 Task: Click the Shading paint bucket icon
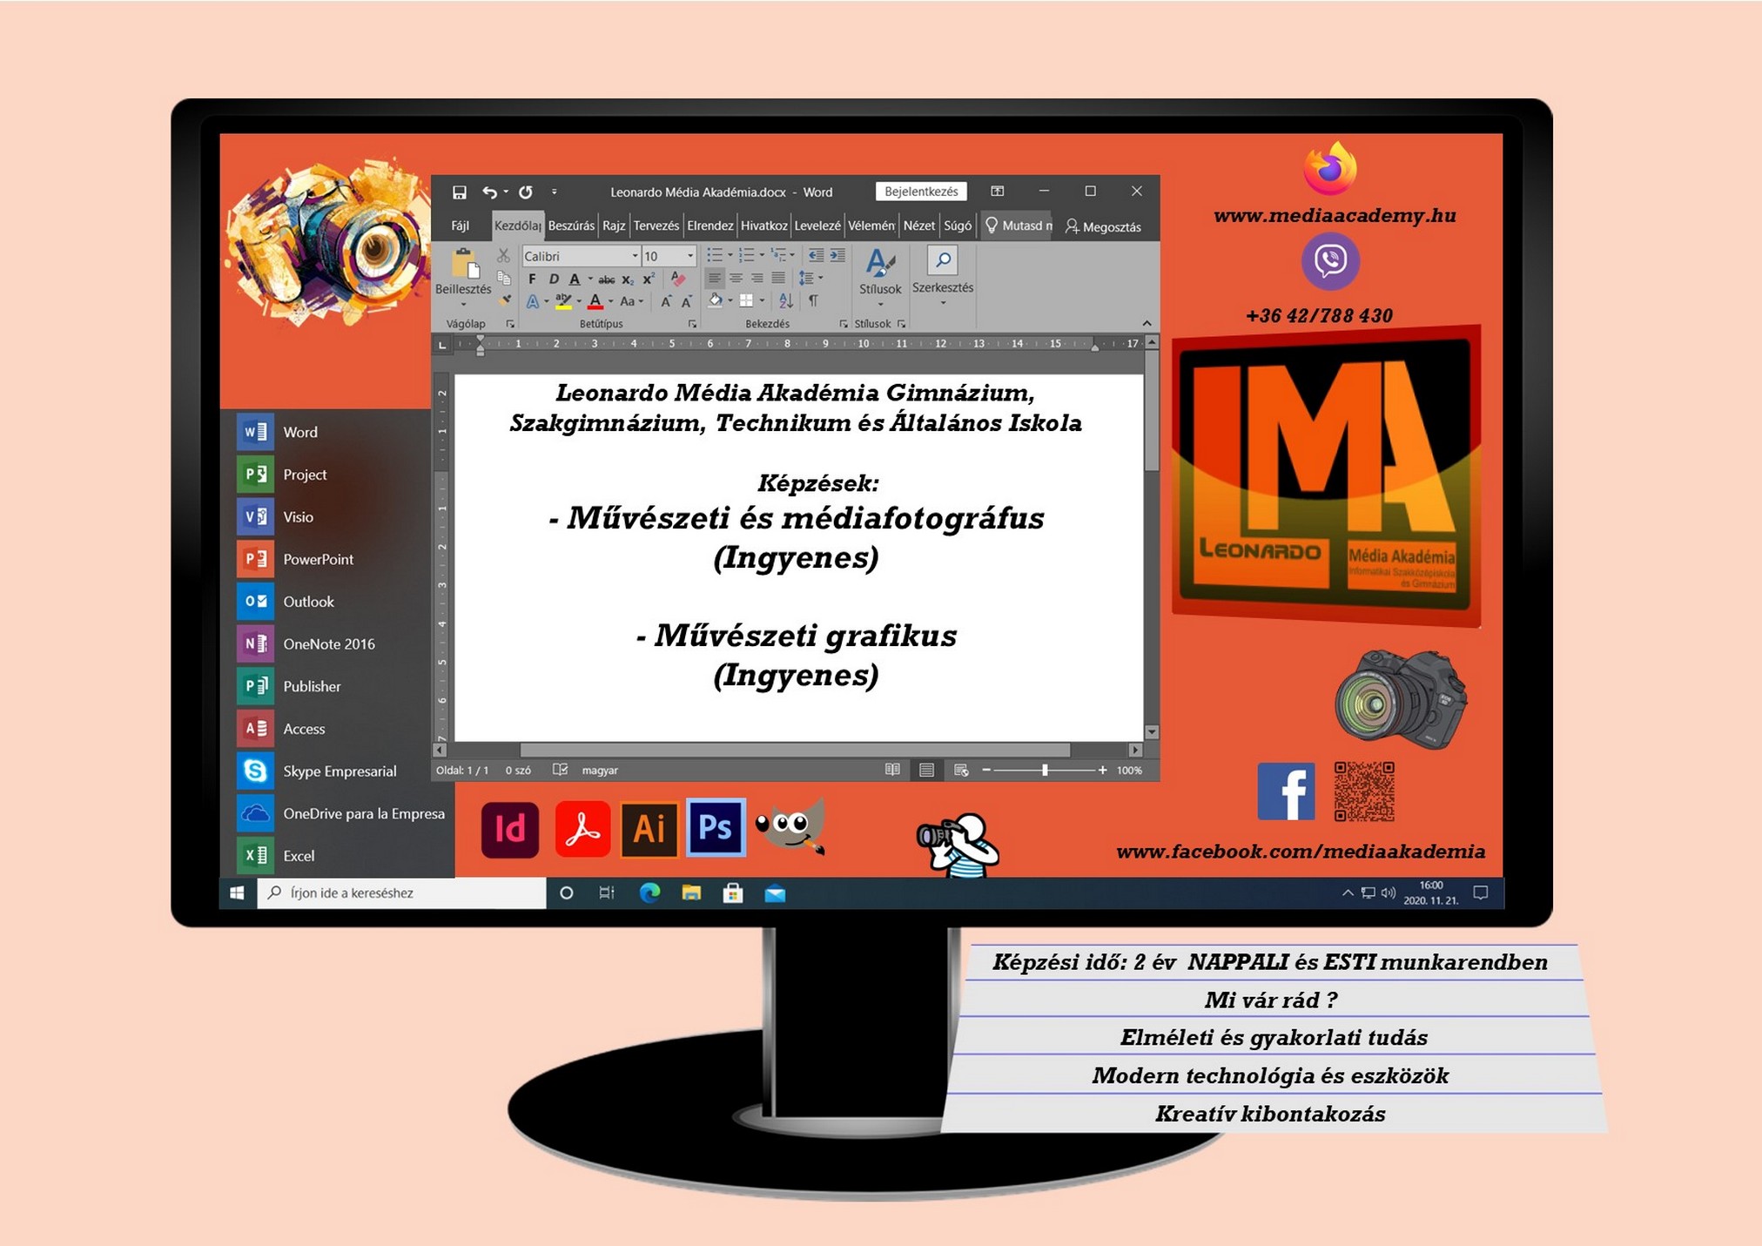716,300
